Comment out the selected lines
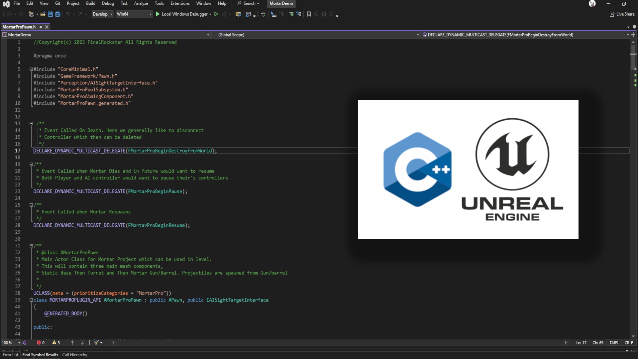Image resolution: width=638 pixels, height=359 pixels. [291, 14]
